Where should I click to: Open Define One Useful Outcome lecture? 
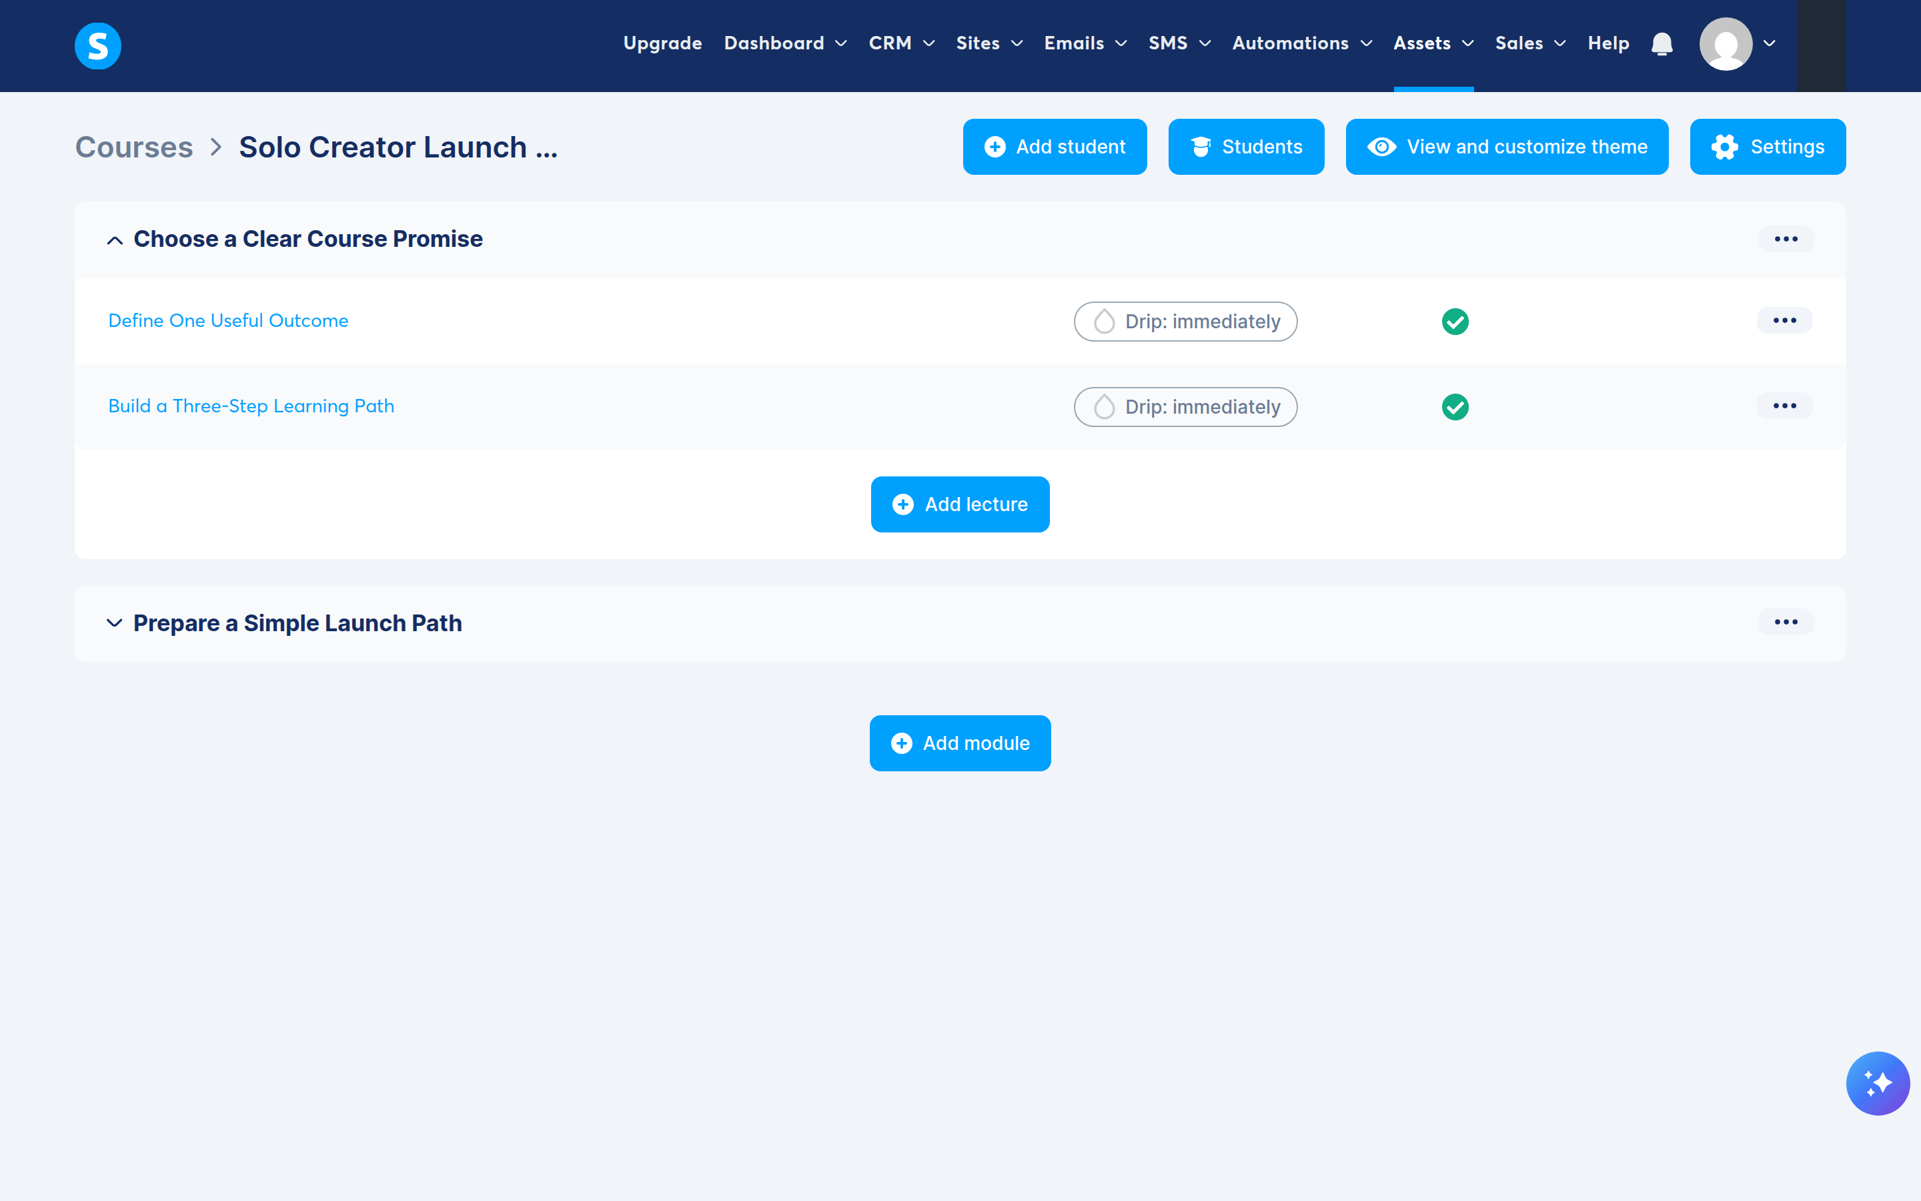click(228, 321)
